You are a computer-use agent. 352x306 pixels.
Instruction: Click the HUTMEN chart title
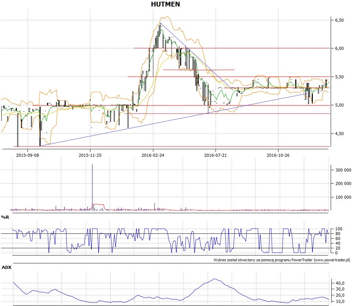click(165, 4)
